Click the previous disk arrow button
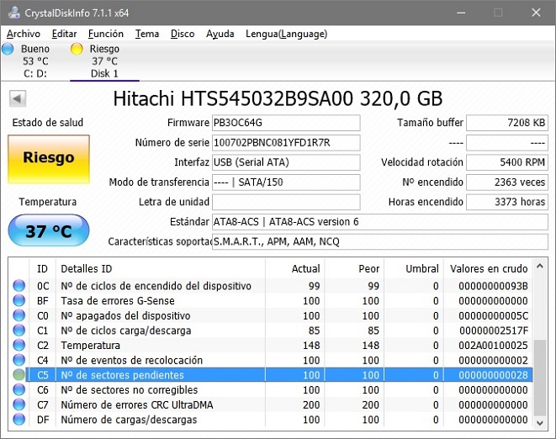This screenshot has width=556, height=439. [x=16, y=98]
